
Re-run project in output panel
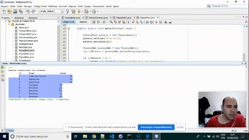click(3, 67)
